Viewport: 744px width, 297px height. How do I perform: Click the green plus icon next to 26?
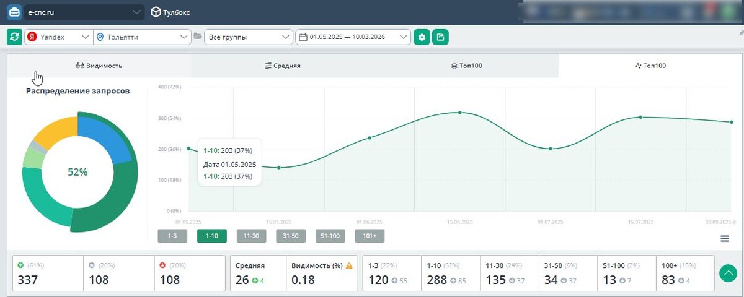(x=255, y=280)
